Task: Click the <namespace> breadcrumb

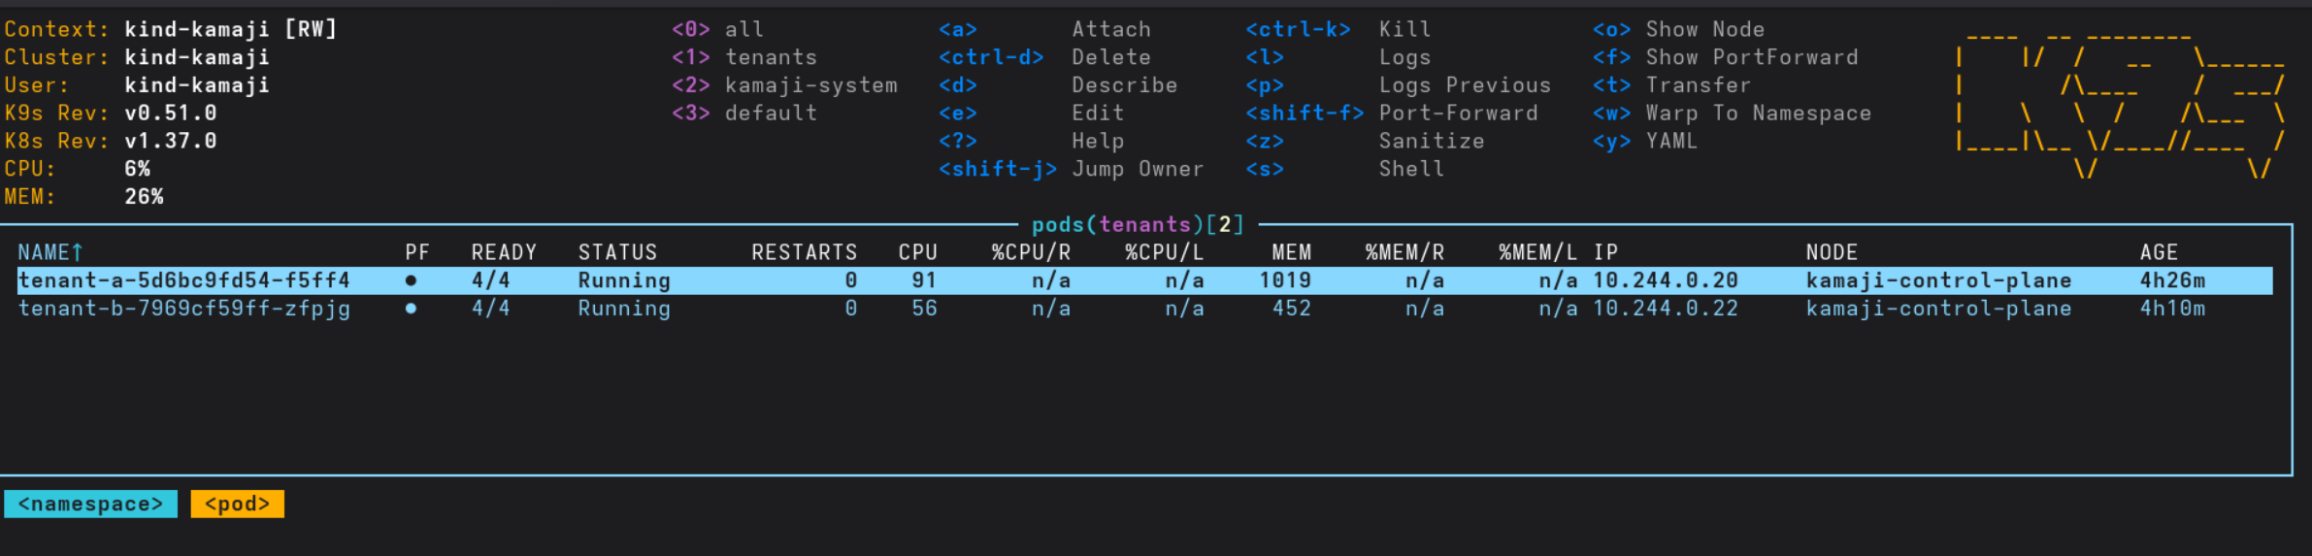Action: pyautogui.click(x=91, y=504)
